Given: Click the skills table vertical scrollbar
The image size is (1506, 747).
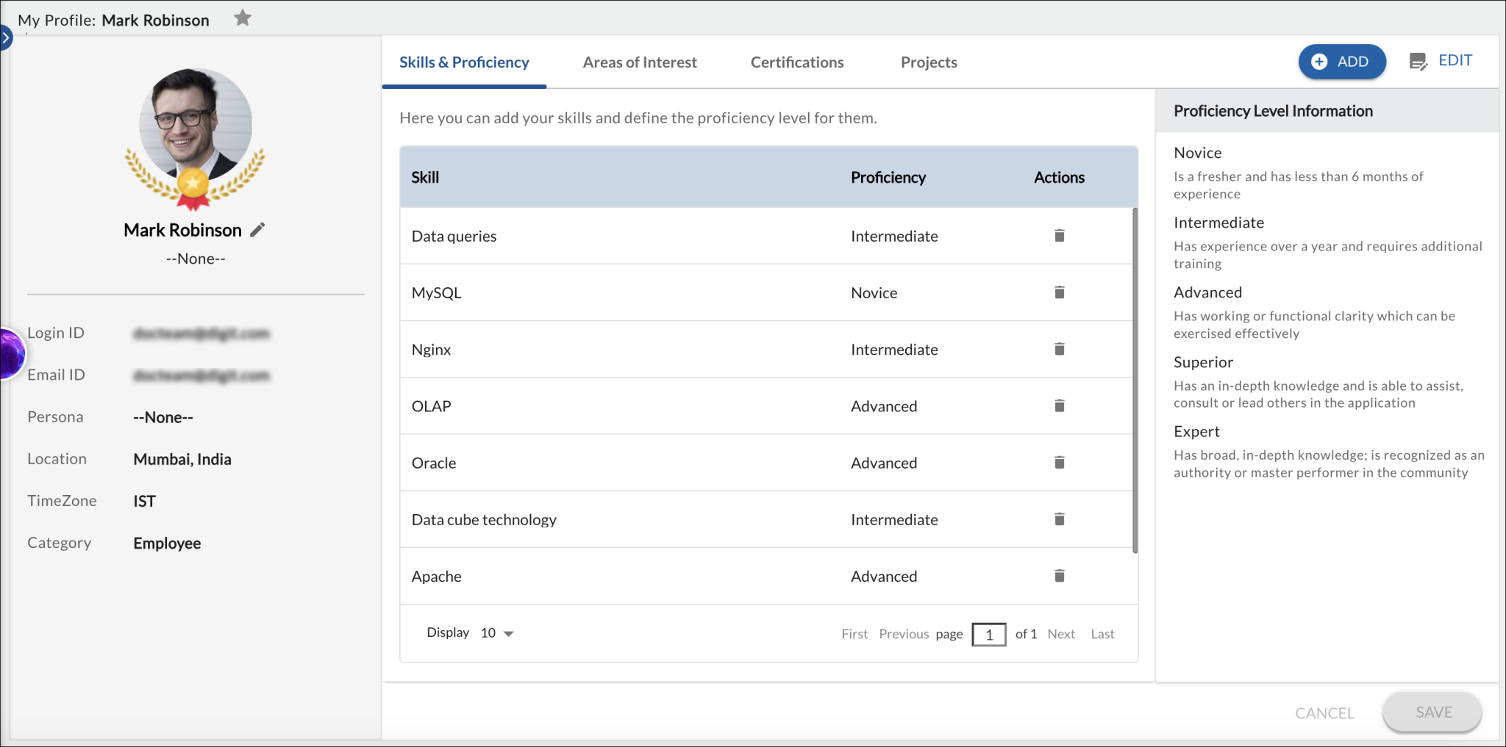Looking at the screenshot, I should pyautogui.click(x=1135, y=380).
